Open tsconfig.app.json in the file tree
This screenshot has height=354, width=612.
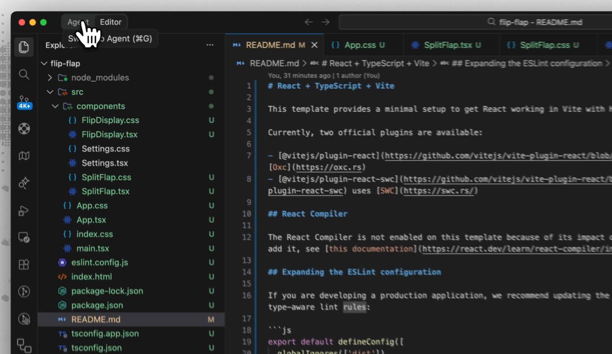click(x=105, y=334)
